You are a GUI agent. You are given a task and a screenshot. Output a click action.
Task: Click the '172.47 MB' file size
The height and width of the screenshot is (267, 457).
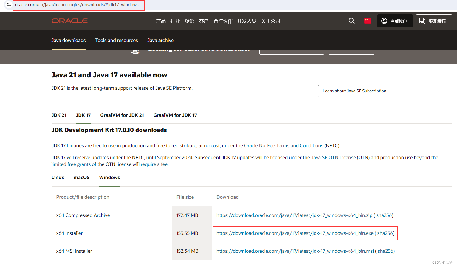click(187, 215)
